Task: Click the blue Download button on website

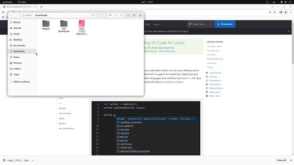Action: (x=225, y=24)
